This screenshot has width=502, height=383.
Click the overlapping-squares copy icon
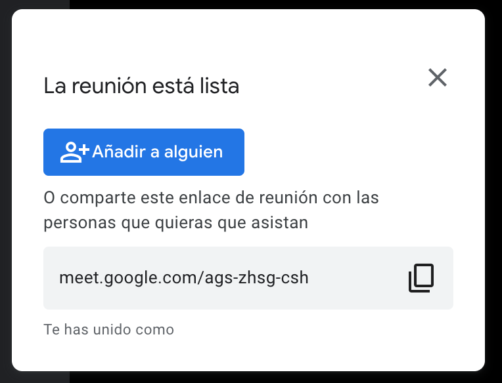click(421, 277)
